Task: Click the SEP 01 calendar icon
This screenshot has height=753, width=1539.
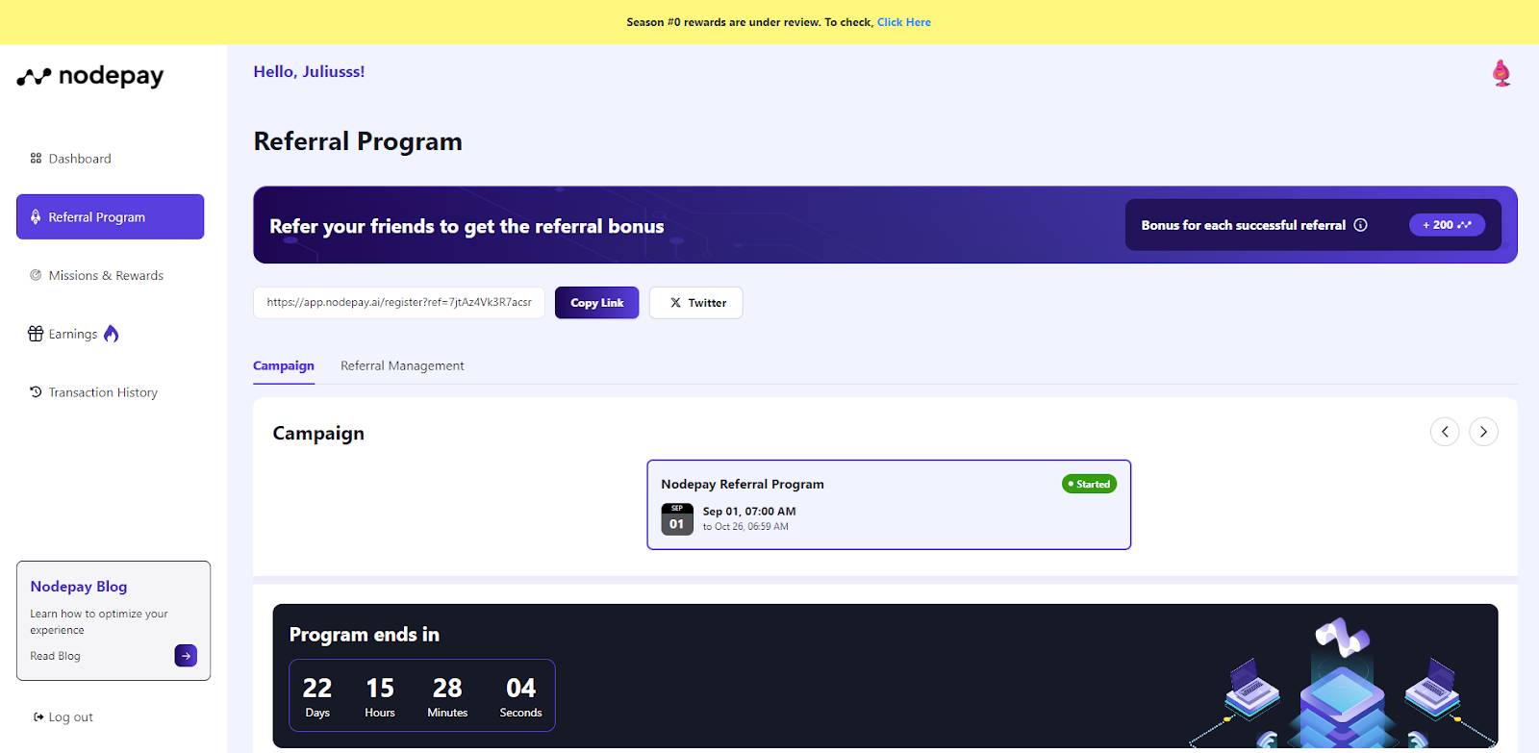Action: (677, 519)
